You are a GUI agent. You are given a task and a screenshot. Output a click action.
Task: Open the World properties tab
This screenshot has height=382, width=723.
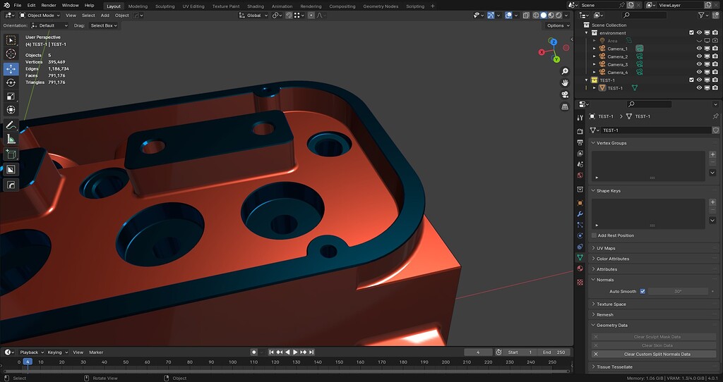tap(580, 175)
